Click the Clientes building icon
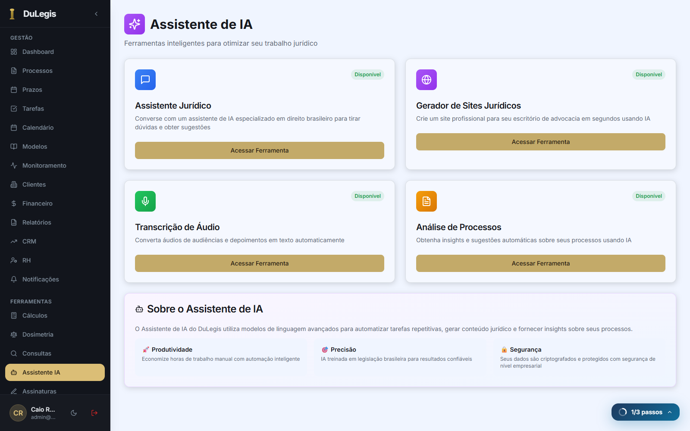The image size is (690, 431). 14,184
